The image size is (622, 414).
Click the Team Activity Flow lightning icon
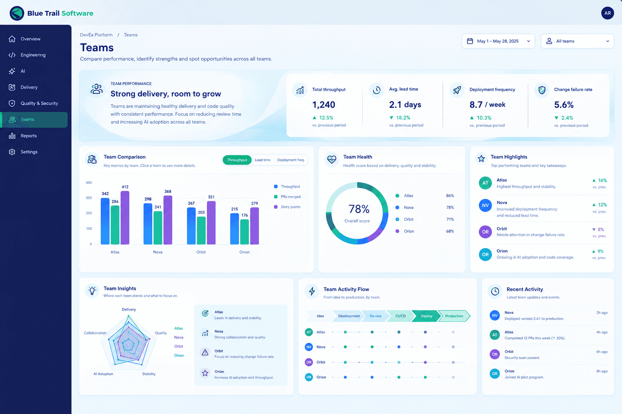pos(312,291)
